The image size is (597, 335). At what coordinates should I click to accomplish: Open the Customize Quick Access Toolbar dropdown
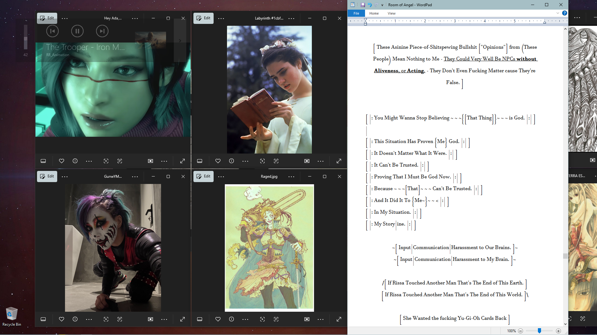pyautogui.click(x=382, y=5)
